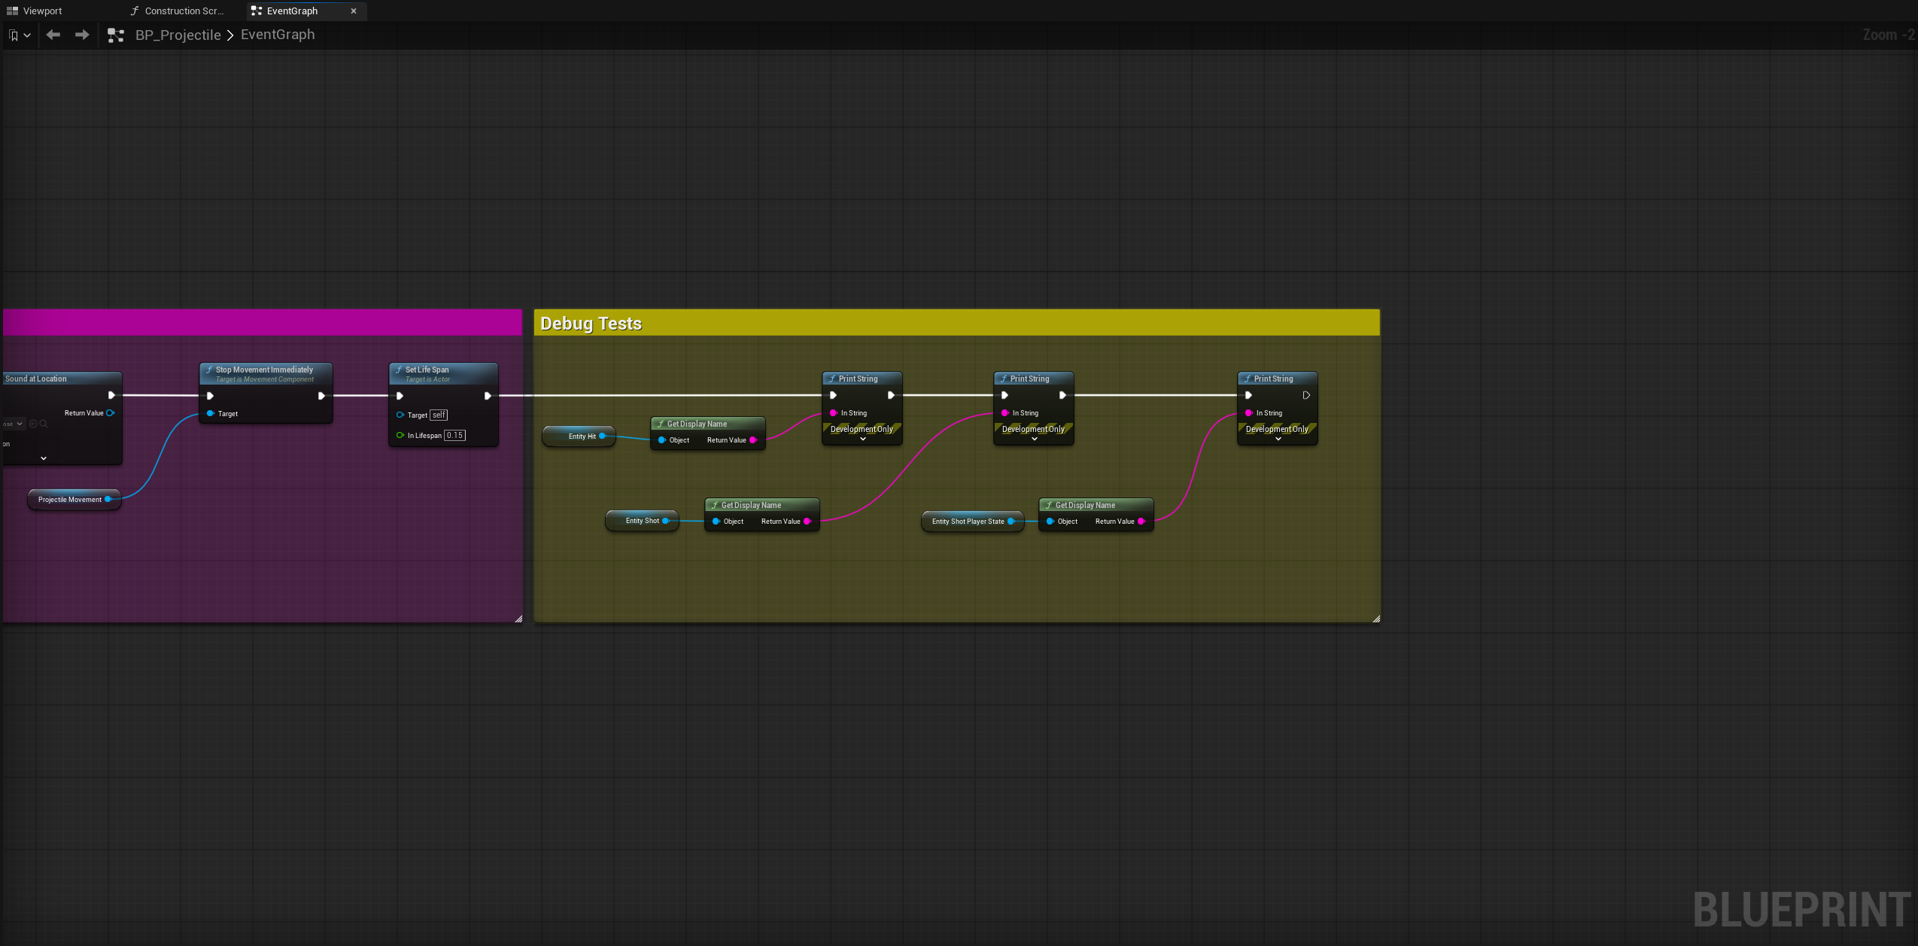Click the Projectile Movement variable output pin
The image size is (1918, 946).
pyautogui.click(x=108, y=499)
